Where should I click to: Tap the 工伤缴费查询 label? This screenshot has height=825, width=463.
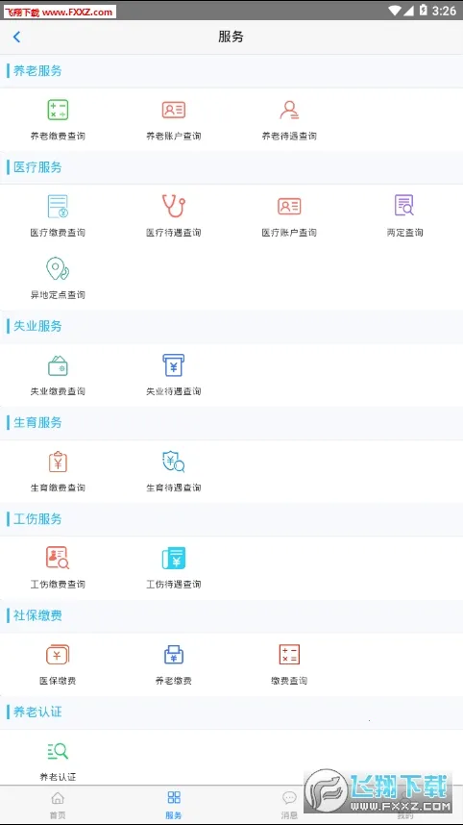click(x=58, y=585)
